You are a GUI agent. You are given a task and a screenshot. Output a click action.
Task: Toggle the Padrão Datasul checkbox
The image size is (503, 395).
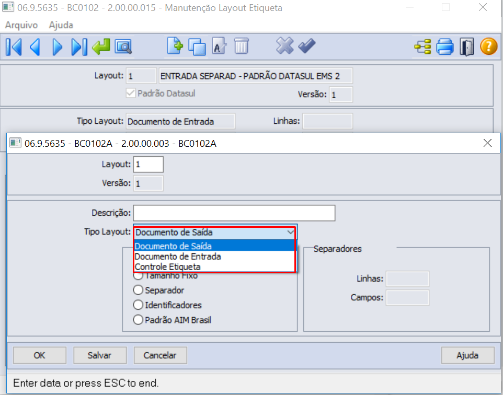pyautogui.click(x=131, y=94)
